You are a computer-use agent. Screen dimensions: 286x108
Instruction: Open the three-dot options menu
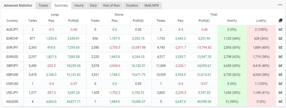coord(280,5)
